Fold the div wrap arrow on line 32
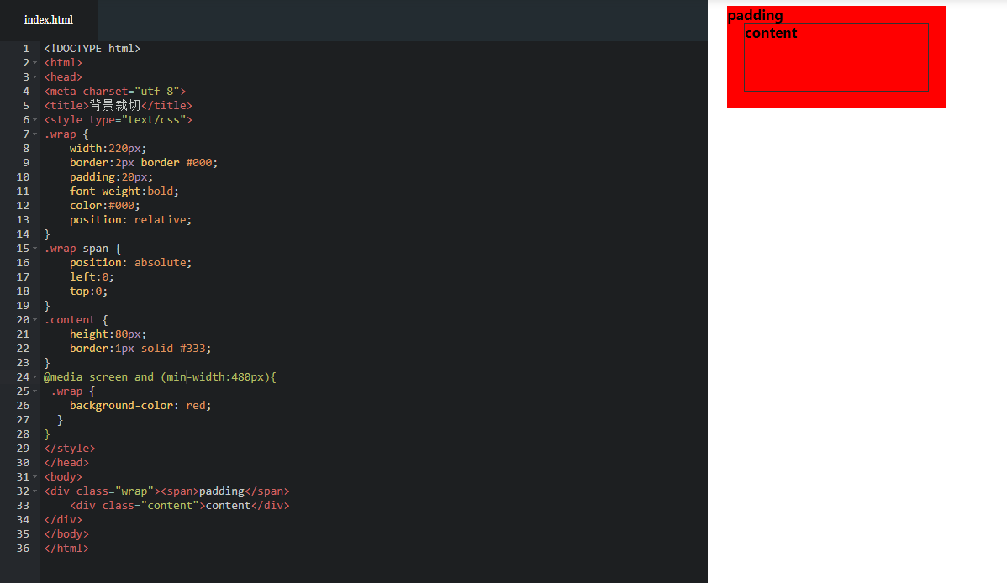This screenshot has width=1007, height=583. (x=34, y=491)
